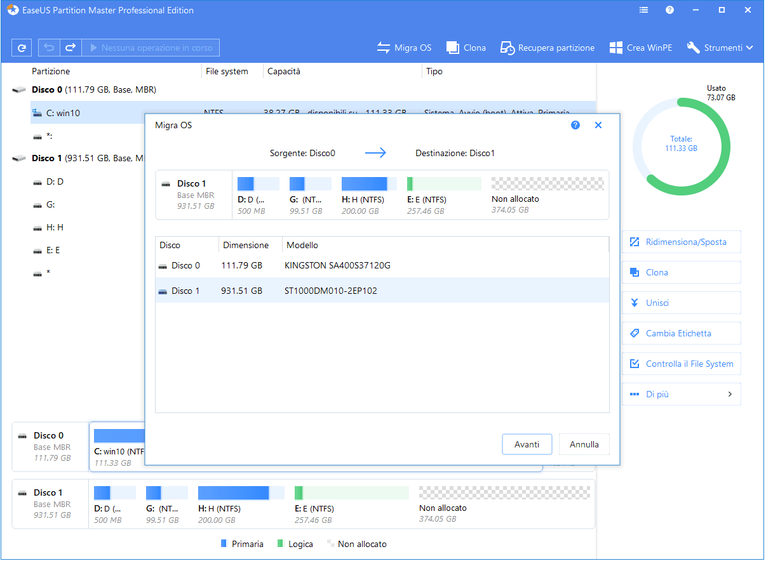Click the refresh icon in toolbar
Viewport: 766px width, 561px height.
click(x=22, y=48)
